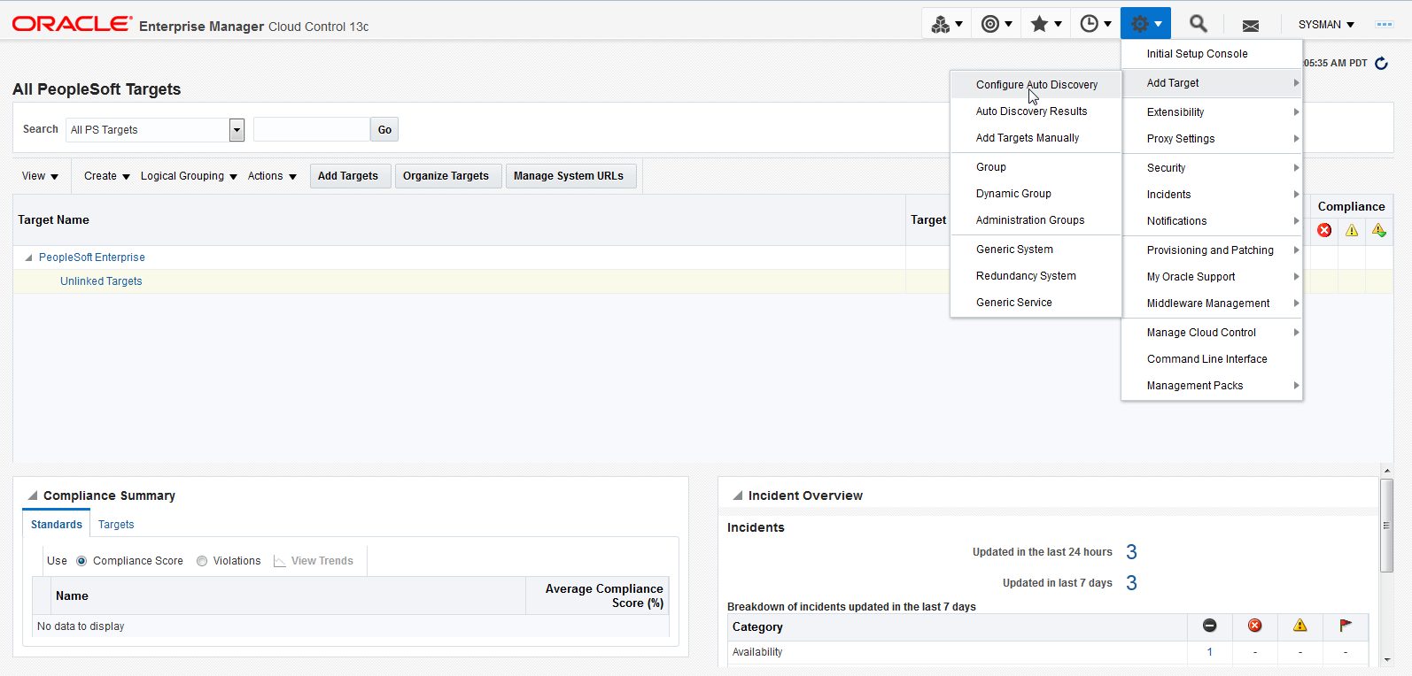Expand the Manage Cloud Control submenu
Viewport: 1412px width, 676px height.
pos(1212,333)
